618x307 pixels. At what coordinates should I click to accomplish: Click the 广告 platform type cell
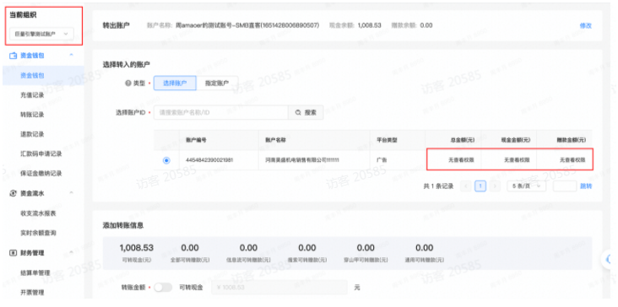click(x=382, y=160)
